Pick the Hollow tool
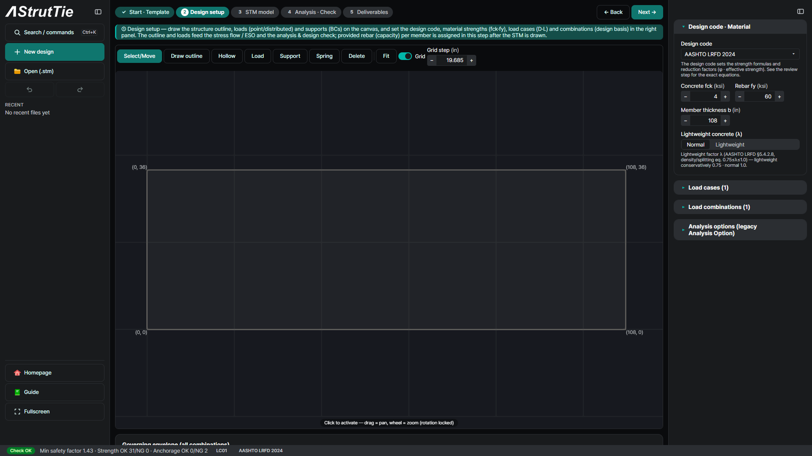The height and width of the screenshot is (456, 812). click(x=227, y=56)
